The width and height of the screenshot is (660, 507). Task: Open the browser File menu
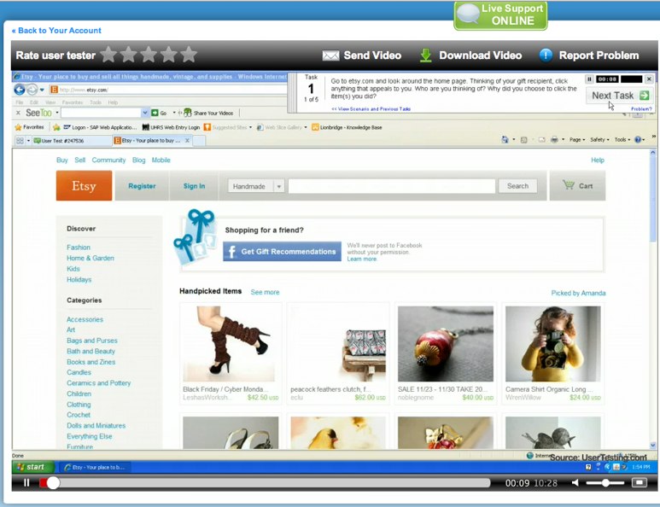[20, 102]
